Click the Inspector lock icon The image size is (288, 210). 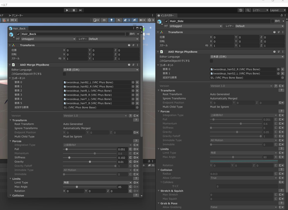pyautogui.click(x=282, y=16)
